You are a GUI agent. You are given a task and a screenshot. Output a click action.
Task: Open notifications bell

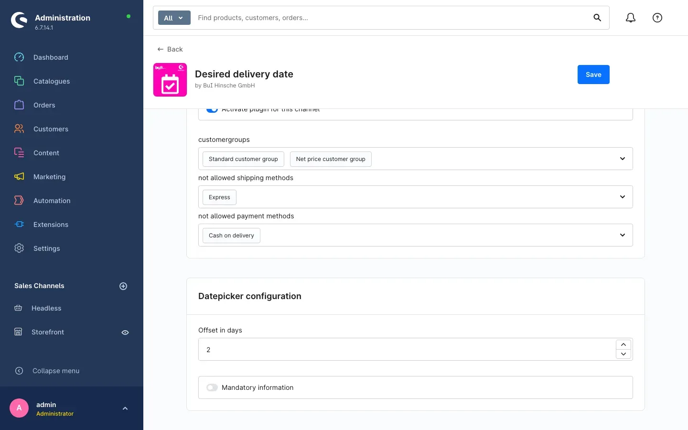coord(631,18)
